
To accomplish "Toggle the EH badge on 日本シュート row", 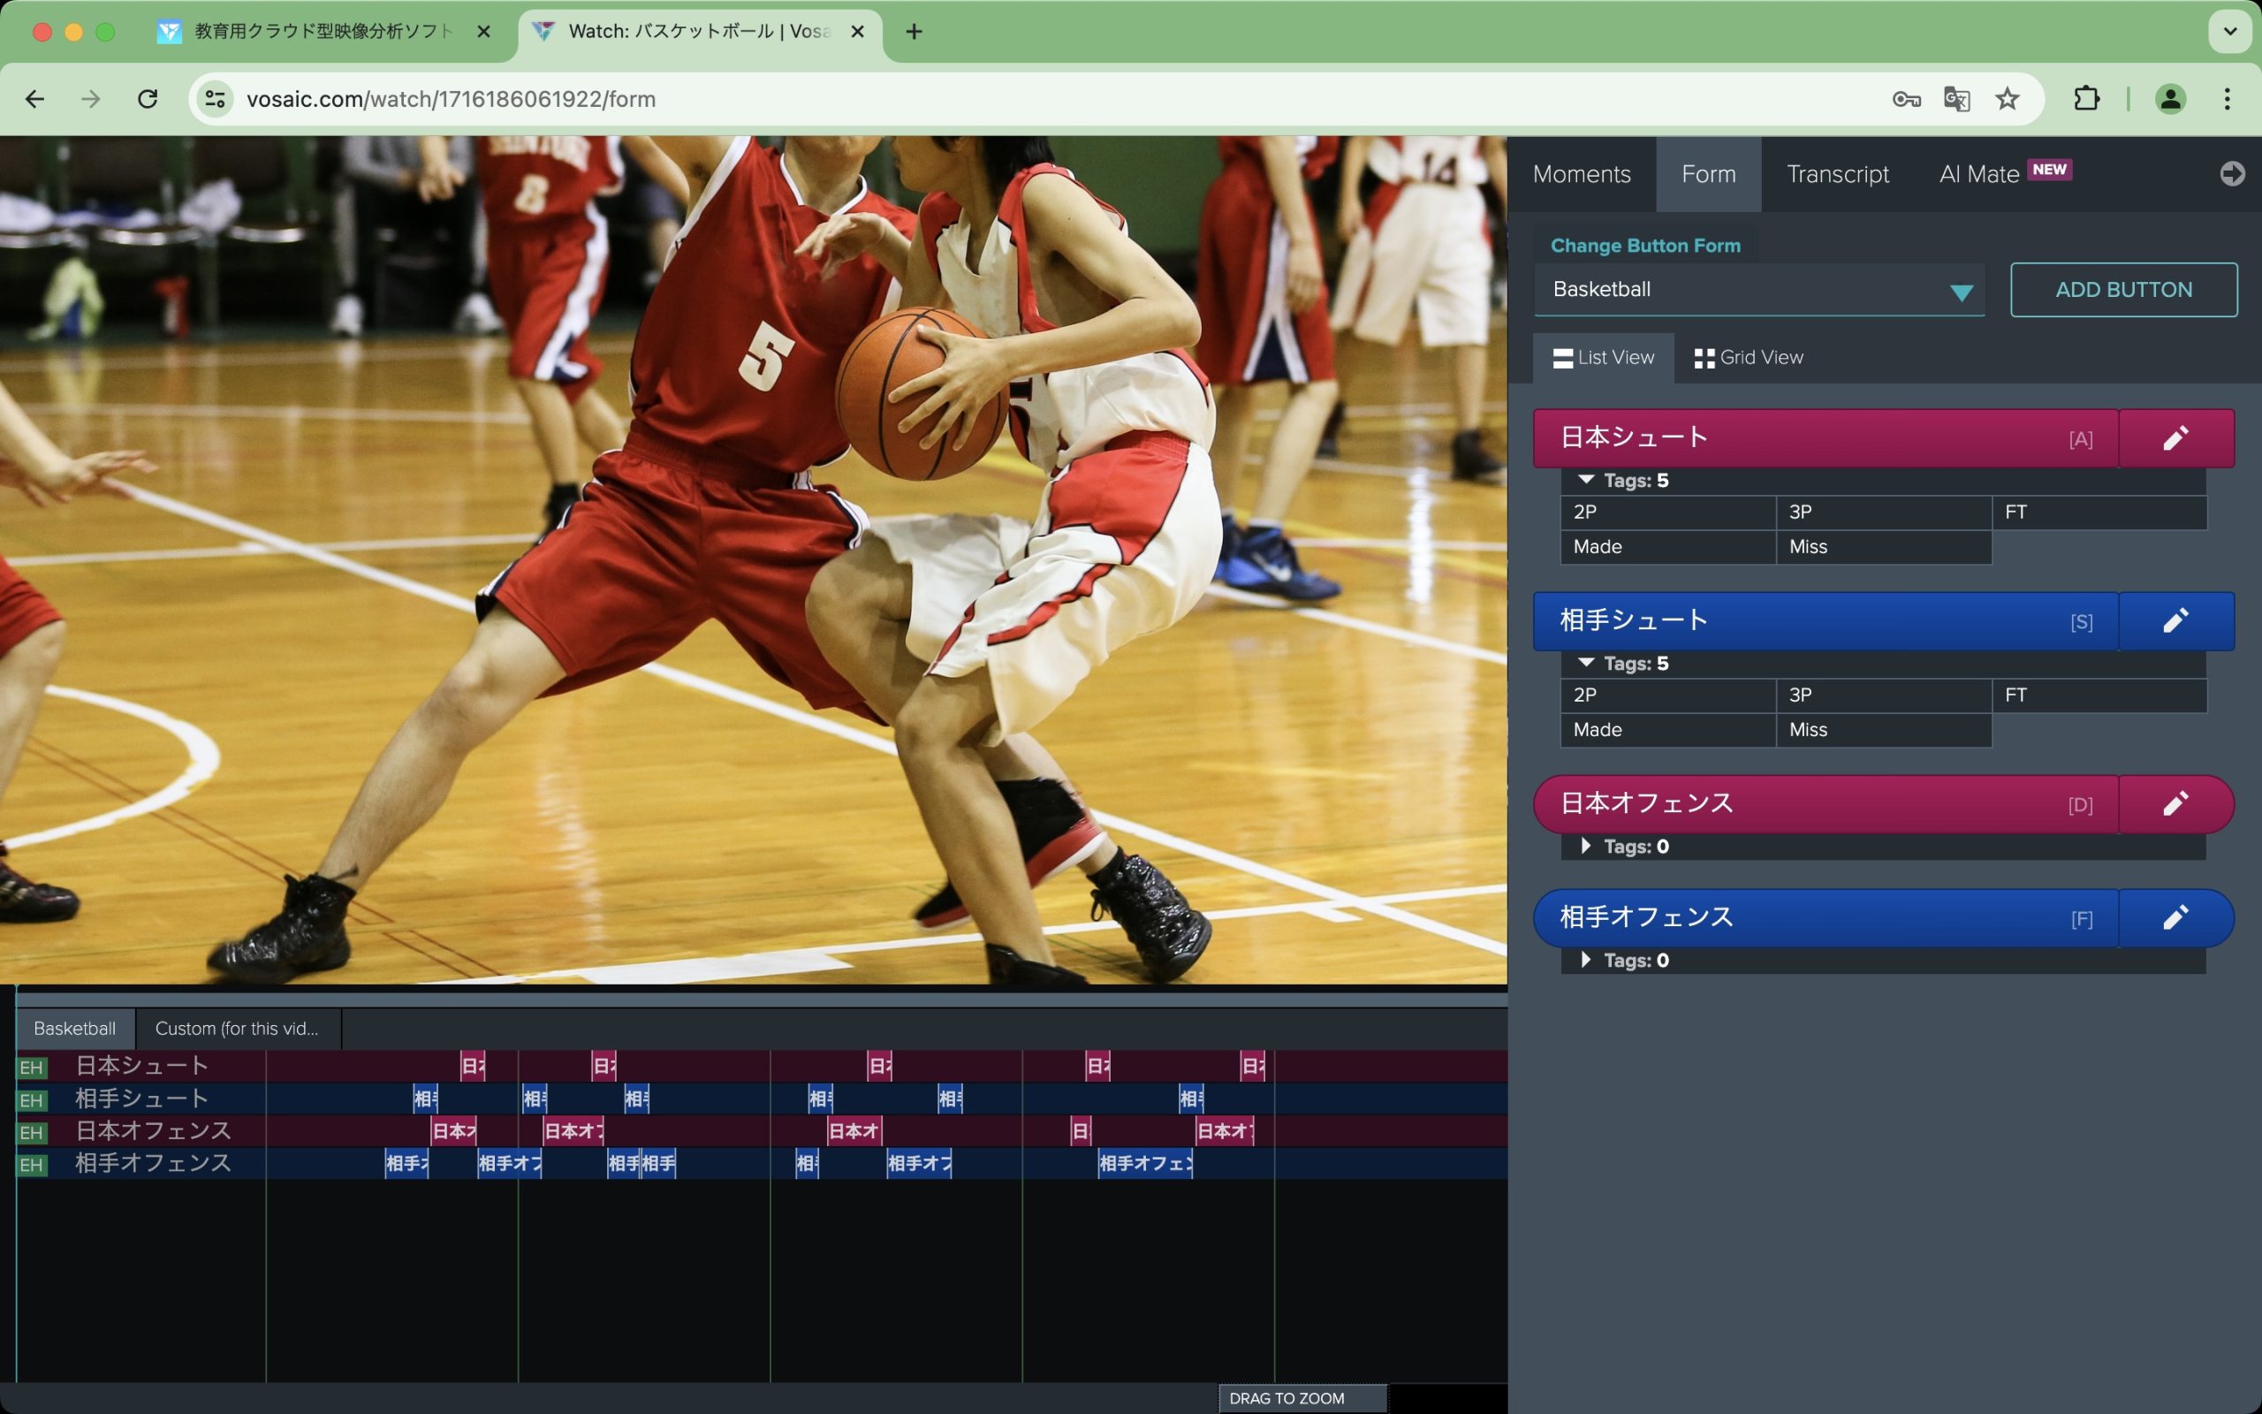I will (x=31, y=1067).
